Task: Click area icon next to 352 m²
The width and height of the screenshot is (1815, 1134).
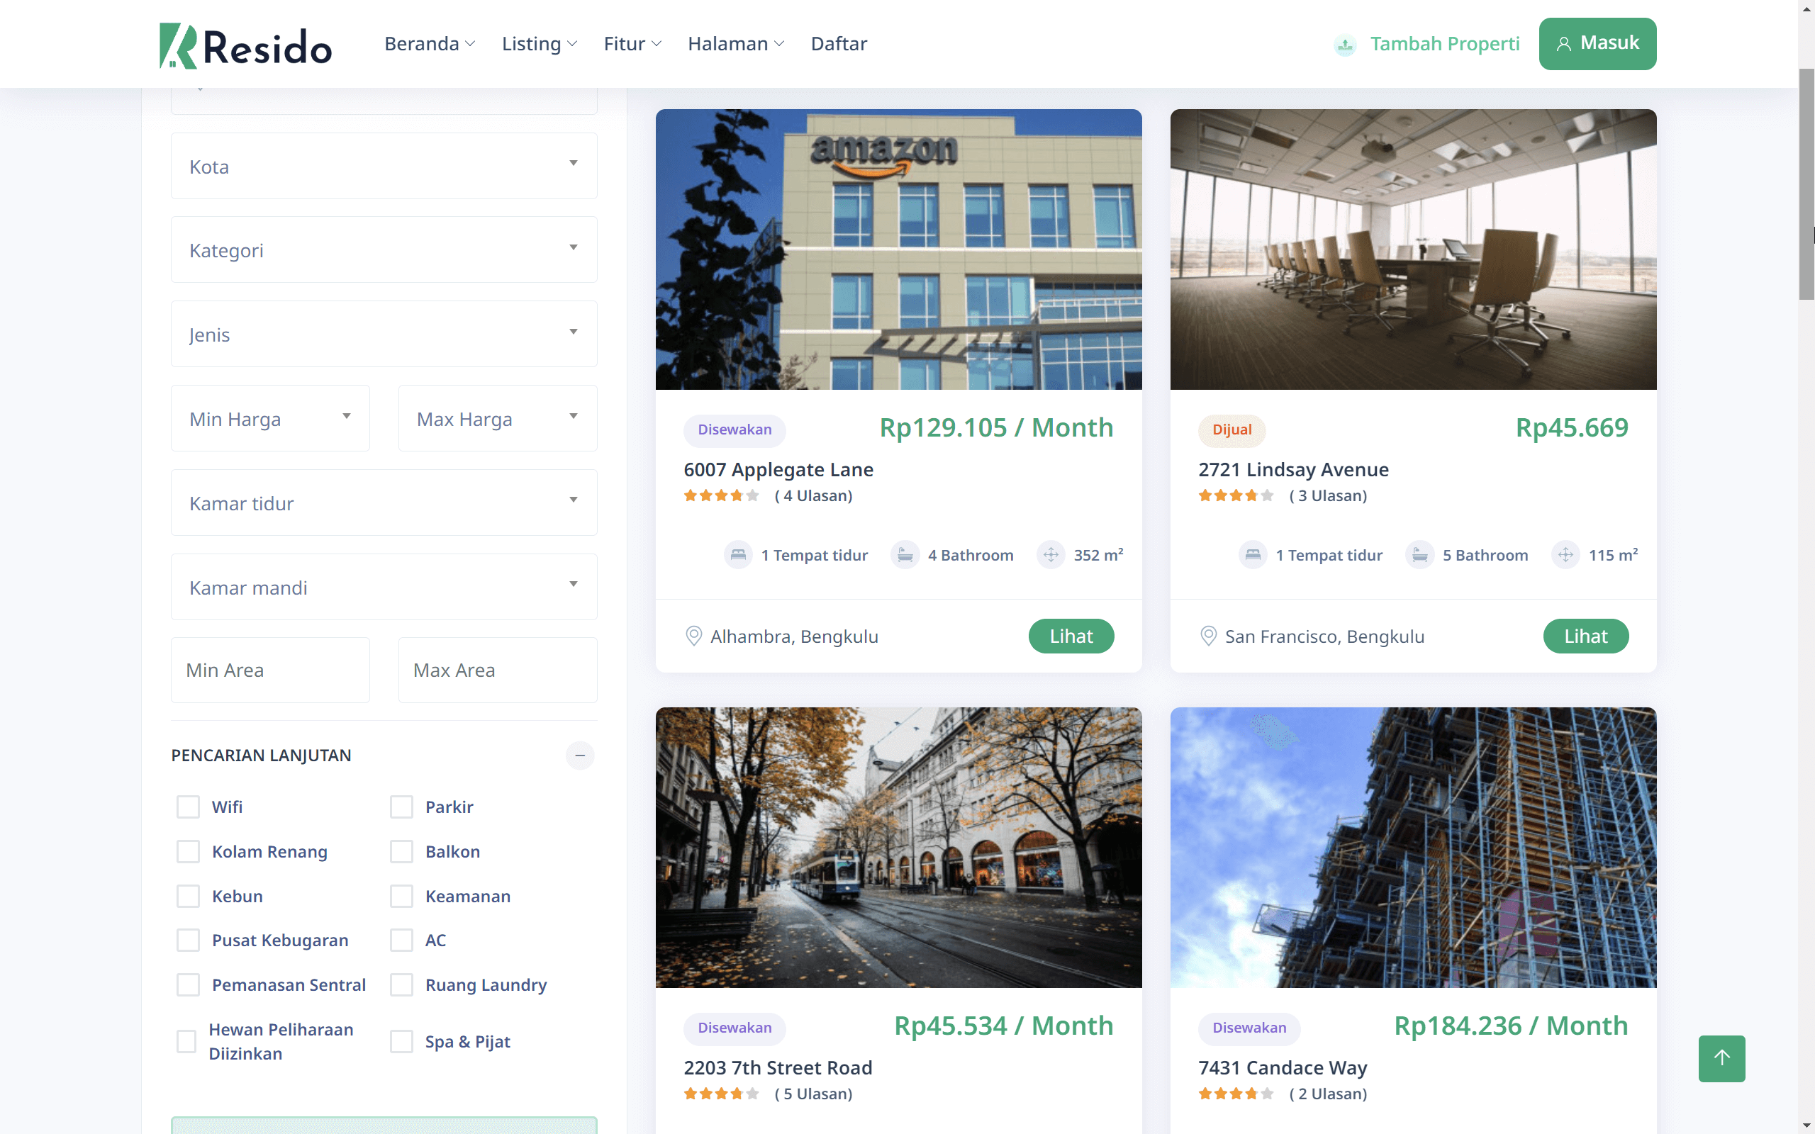Action: [1051, 555]
